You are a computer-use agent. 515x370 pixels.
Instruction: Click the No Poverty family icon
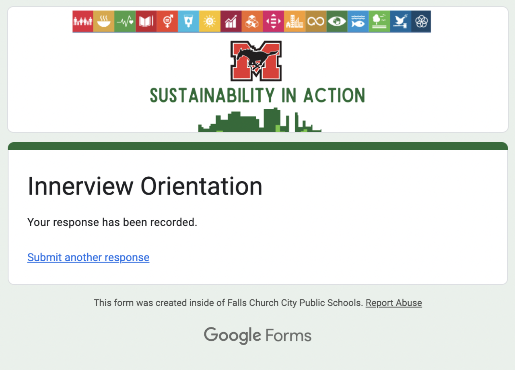coord(83,22)
